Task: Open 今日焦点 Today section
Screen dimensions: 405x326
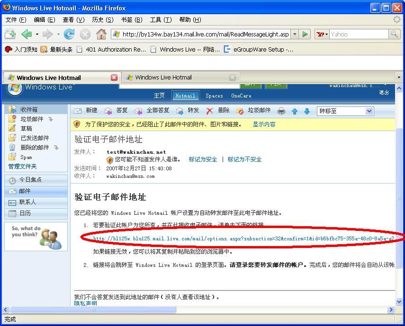Action: tap(36, 180)
